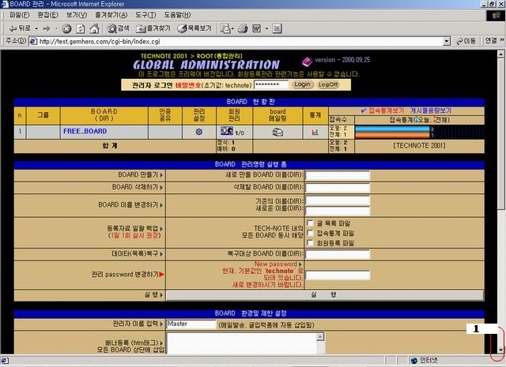Open the address bar dropdown arrow
The width and height of the screenshot is (506, 367).
[x=447, y=41]
